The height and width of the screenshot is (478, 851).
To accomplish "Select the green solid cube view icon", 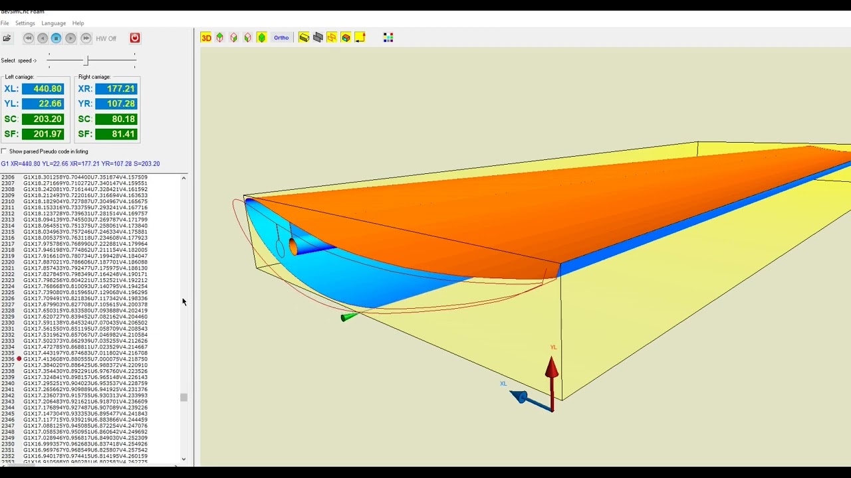I will (x=262, y=38).
